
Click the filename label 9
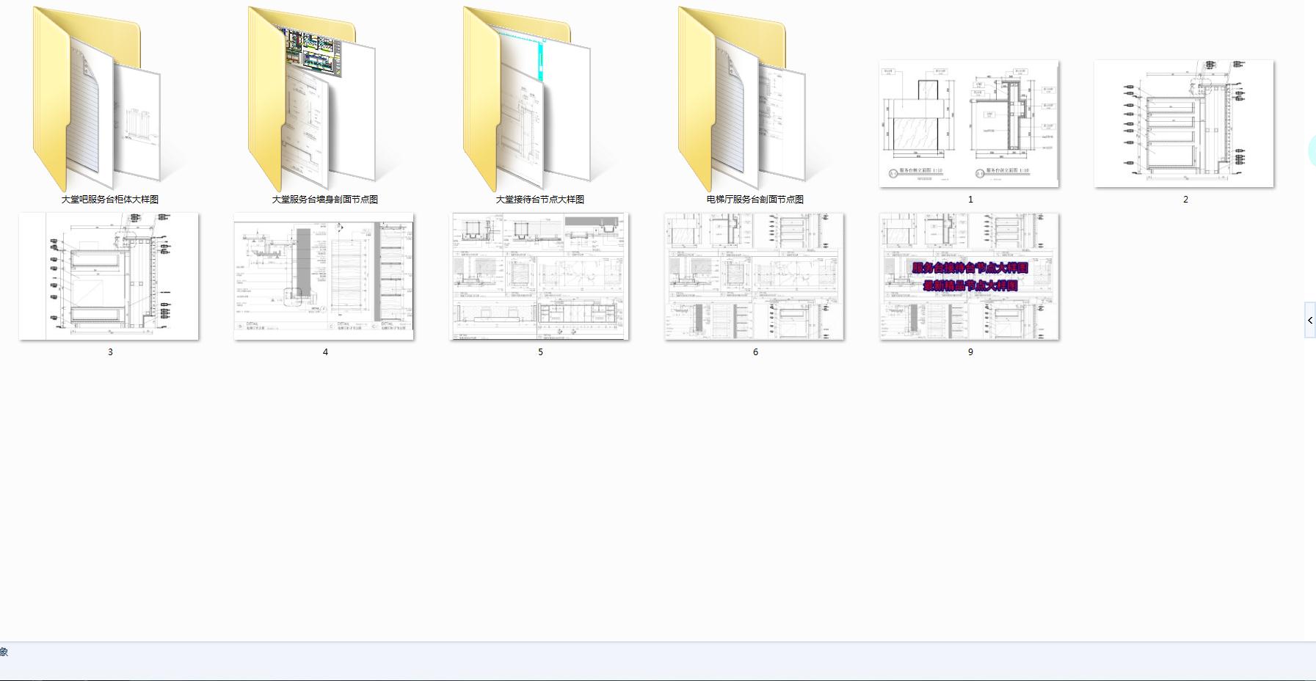970,352
